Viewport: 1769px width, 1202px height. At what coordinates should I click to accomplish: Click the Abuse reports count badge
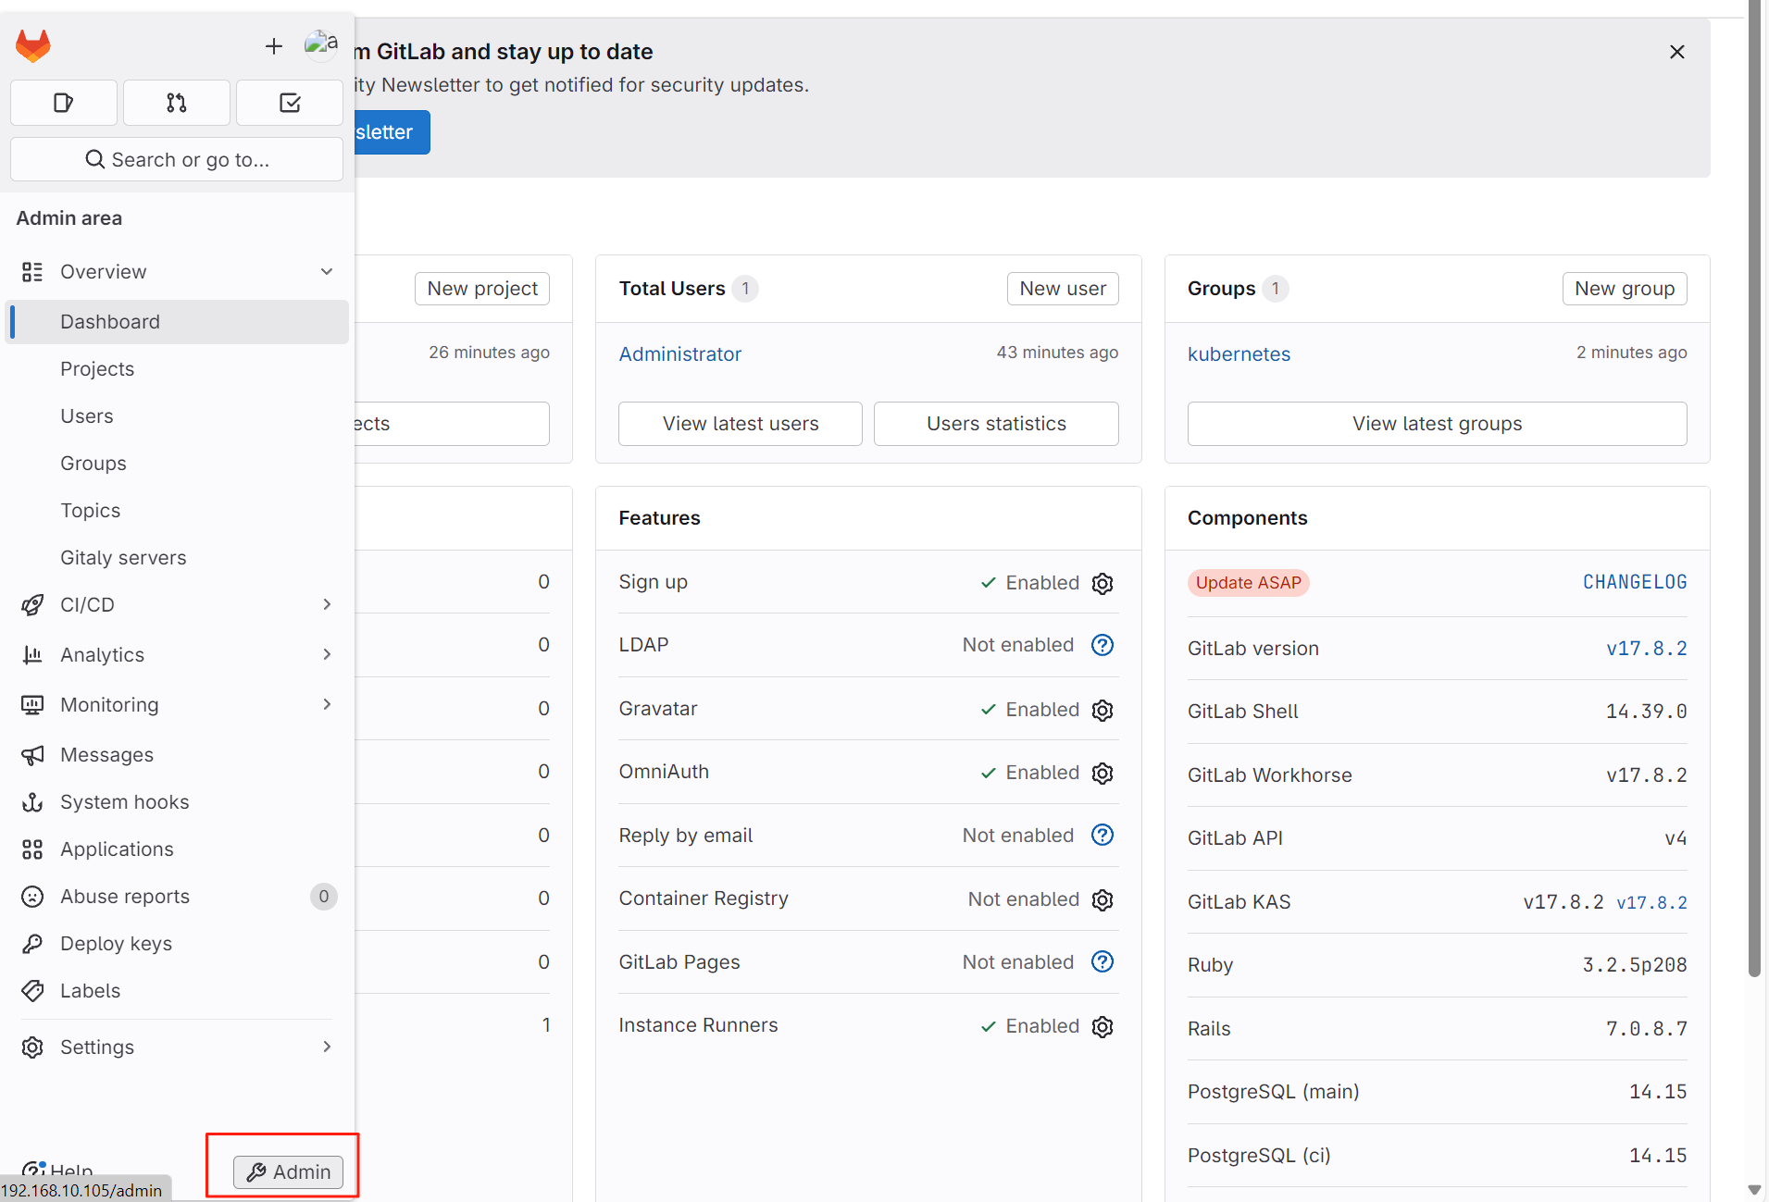(324, 897)
